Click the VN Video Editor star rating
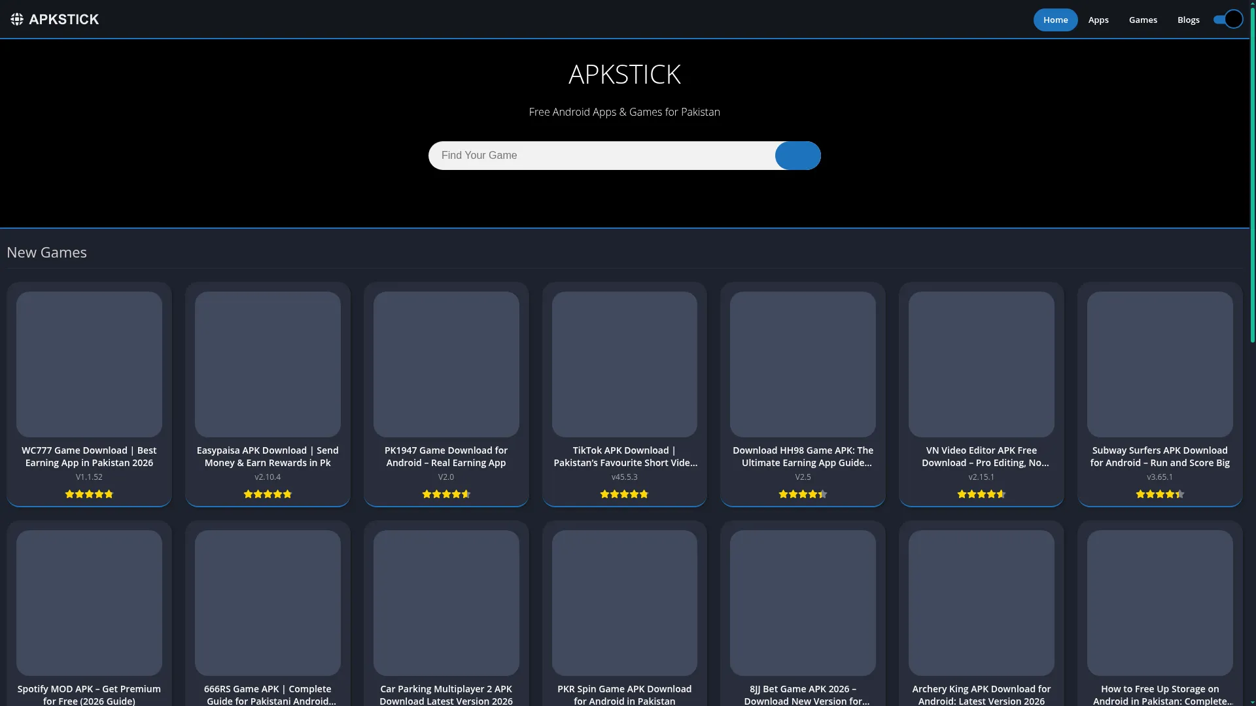The width and height of the screenshot is (1256, 706). pyautogui.click(x=981, y=494)
